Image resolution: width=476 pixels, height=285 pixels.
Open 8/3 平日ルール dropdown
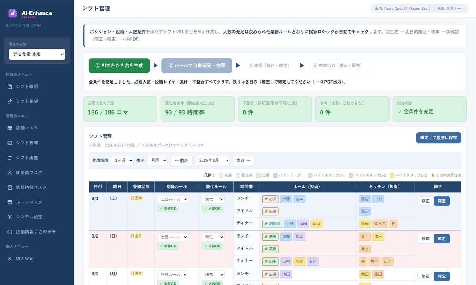pyautogui.click(x=173, y=274)
